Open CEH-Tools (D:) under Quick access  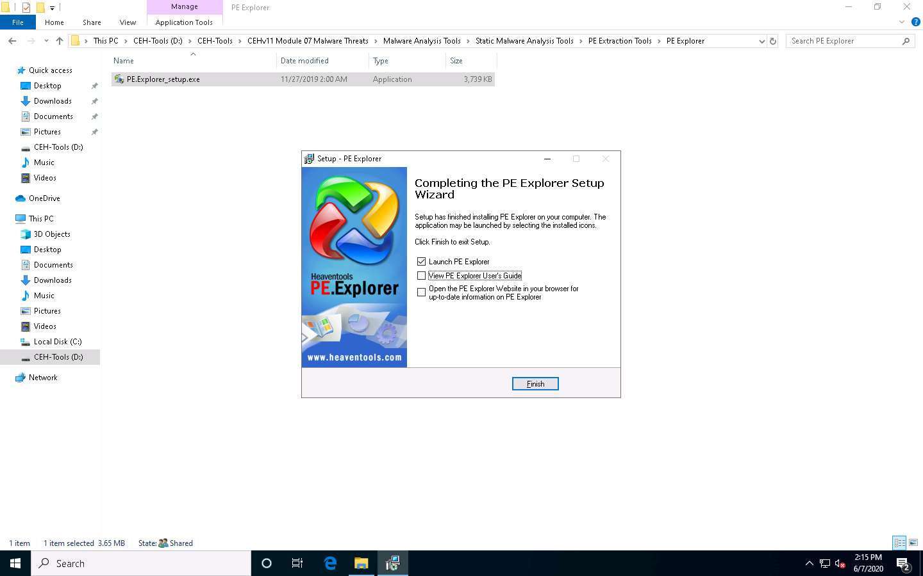pyautogui.click(x=58, y=147)
